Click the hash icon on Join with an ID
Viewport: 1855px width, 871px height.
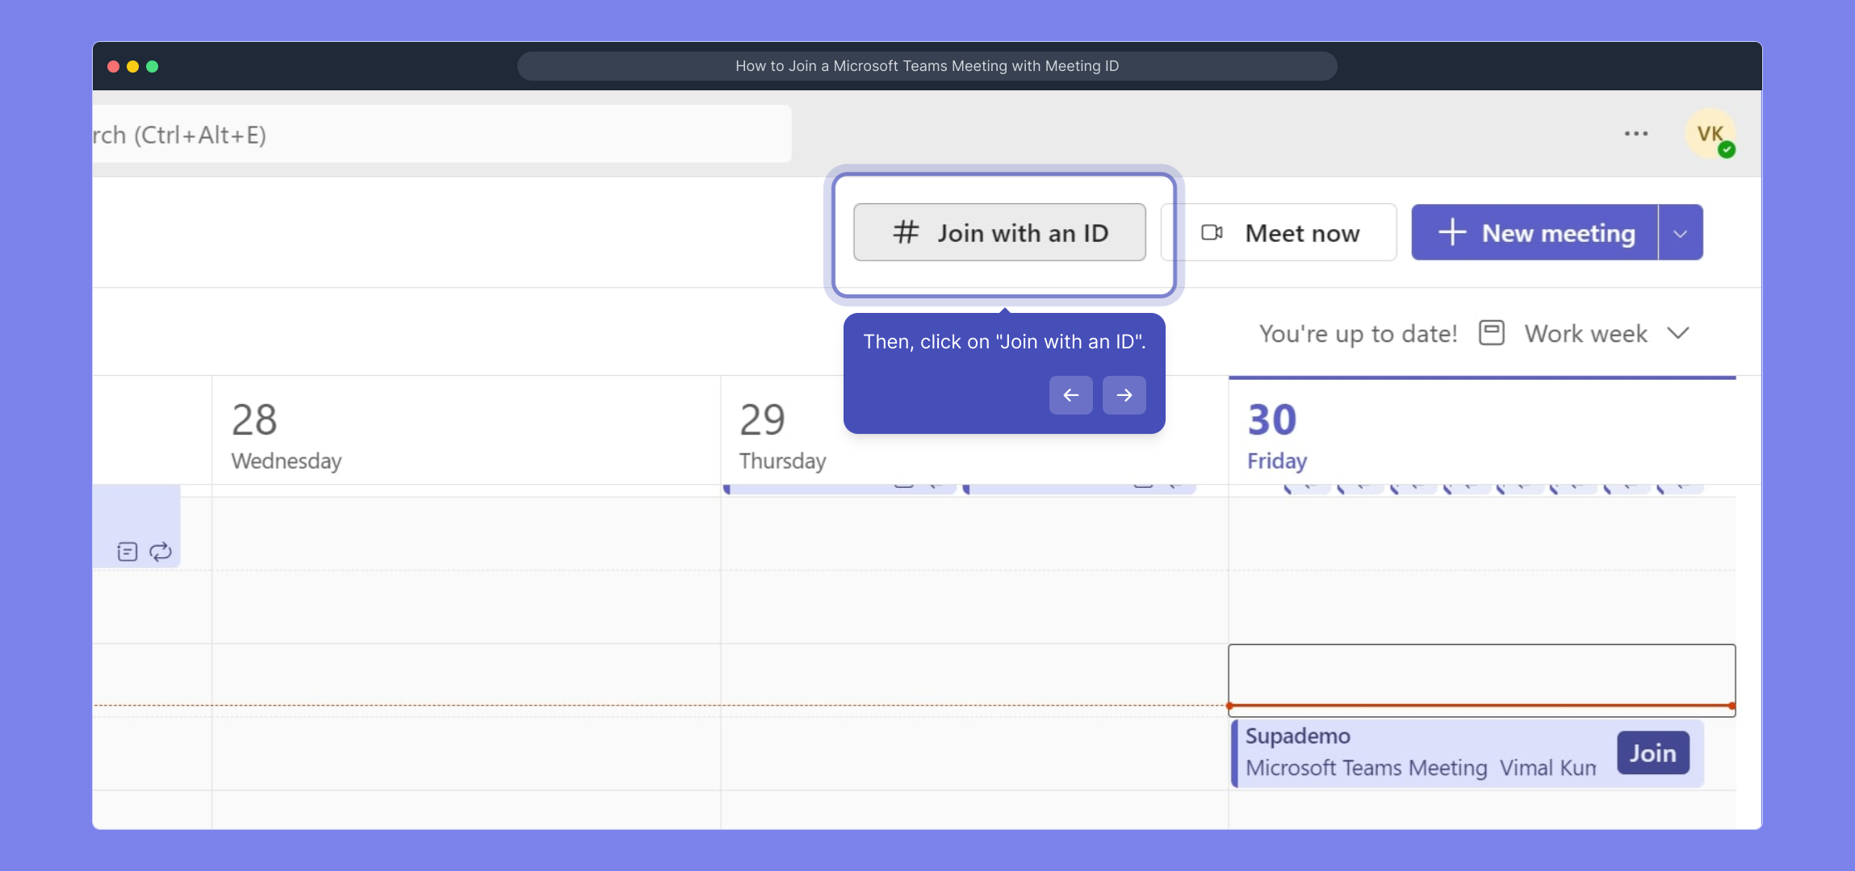906,232
